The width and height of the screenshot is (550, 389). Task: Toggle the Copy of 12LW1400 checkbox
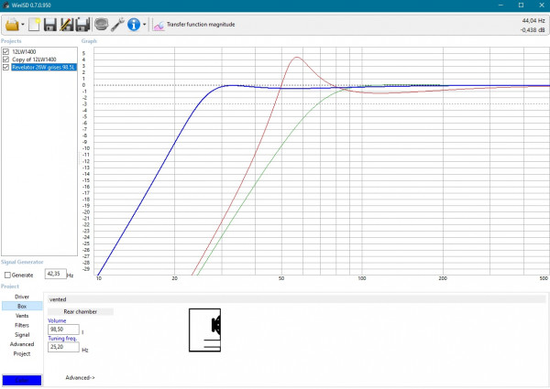tap(6, 59)
